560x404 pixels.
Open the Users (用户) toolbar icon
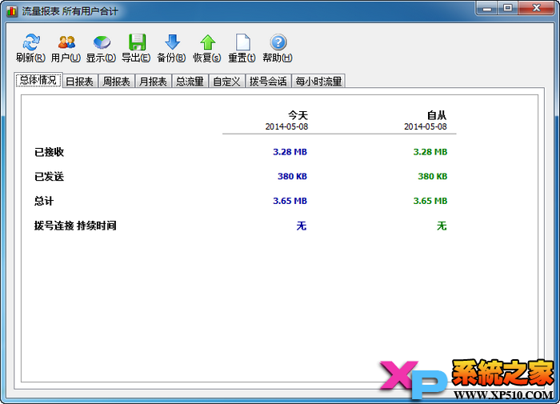coord(66,42)
